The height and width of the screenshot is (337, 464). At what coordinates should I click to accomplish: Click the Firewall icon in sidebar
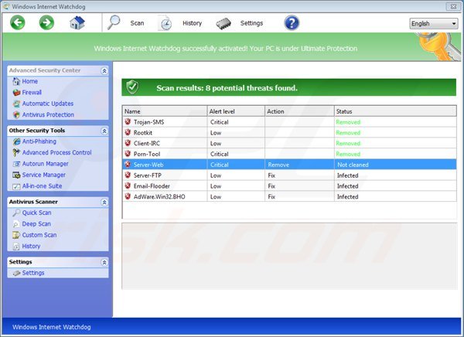coord(16,92)
